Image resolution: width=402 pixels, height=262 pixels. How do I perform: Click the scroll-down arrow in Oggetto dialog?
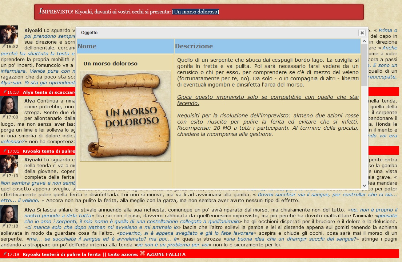(x=364, y=185)
